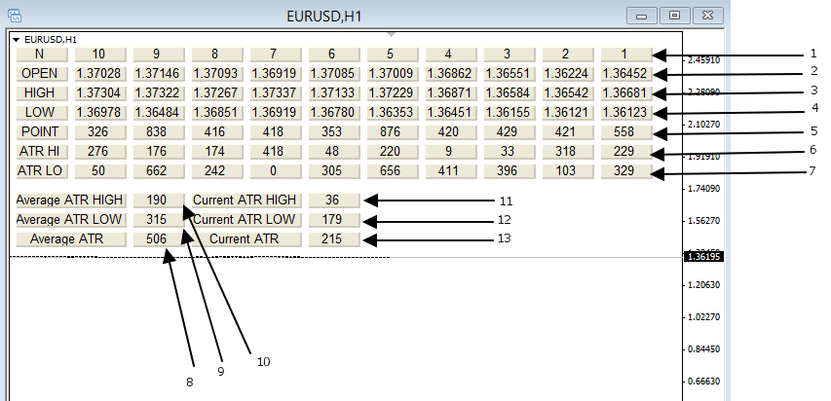Screen dimensions: 831x401
Task: Click OPEN value 1.37085
Action: tap(334, 74)
